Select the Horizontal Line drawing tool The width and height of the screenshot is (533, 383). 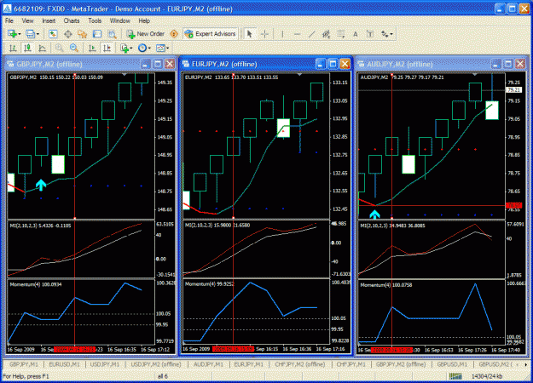tap(297, 34)
